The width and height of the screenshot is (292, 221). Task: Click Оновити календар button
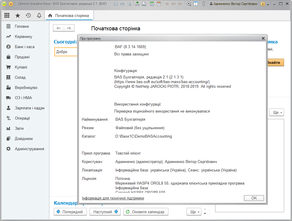(146, 212)
